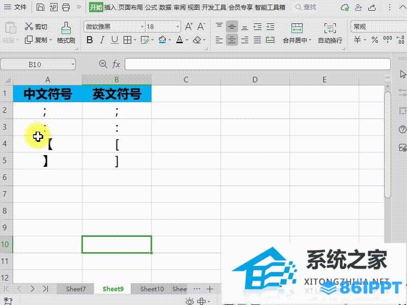The image size is (407, 305).
Task: Open the 文件 menu
Action: tap(16, 7)
